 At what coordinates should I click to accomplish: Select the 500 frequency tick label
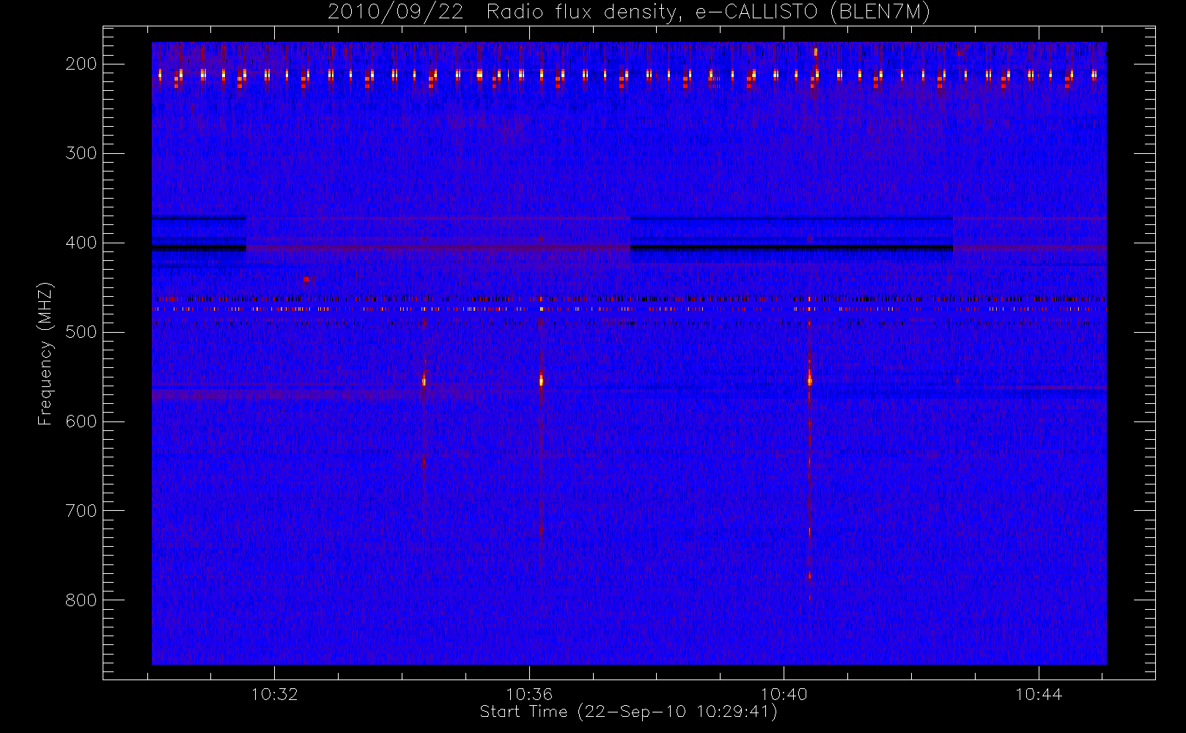point(81,332)
